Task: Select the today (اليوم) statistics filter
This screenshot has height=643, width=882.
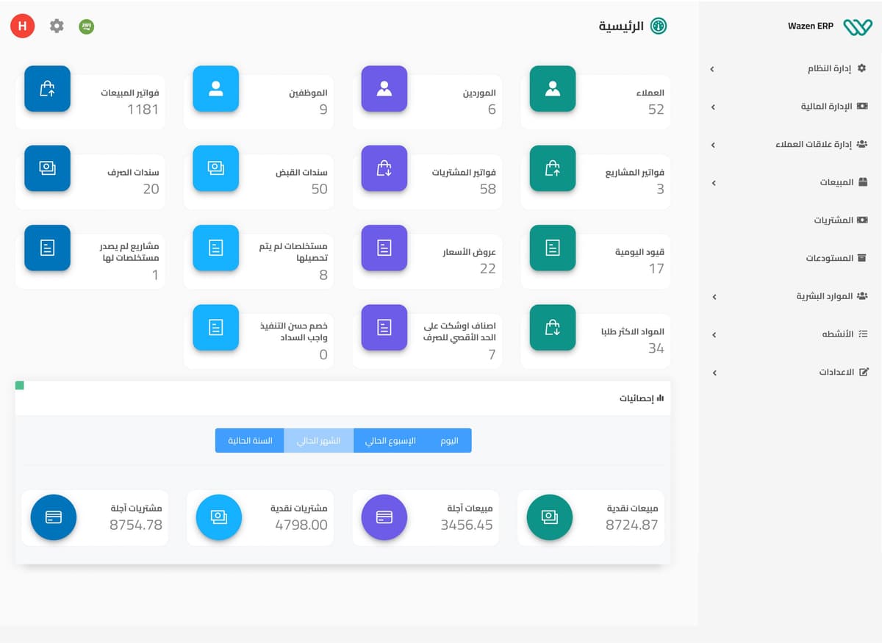Action: 449,441
